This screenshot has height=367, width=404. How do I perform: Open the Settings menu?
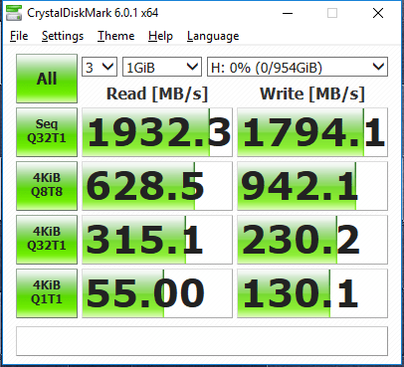pos(63,36)
